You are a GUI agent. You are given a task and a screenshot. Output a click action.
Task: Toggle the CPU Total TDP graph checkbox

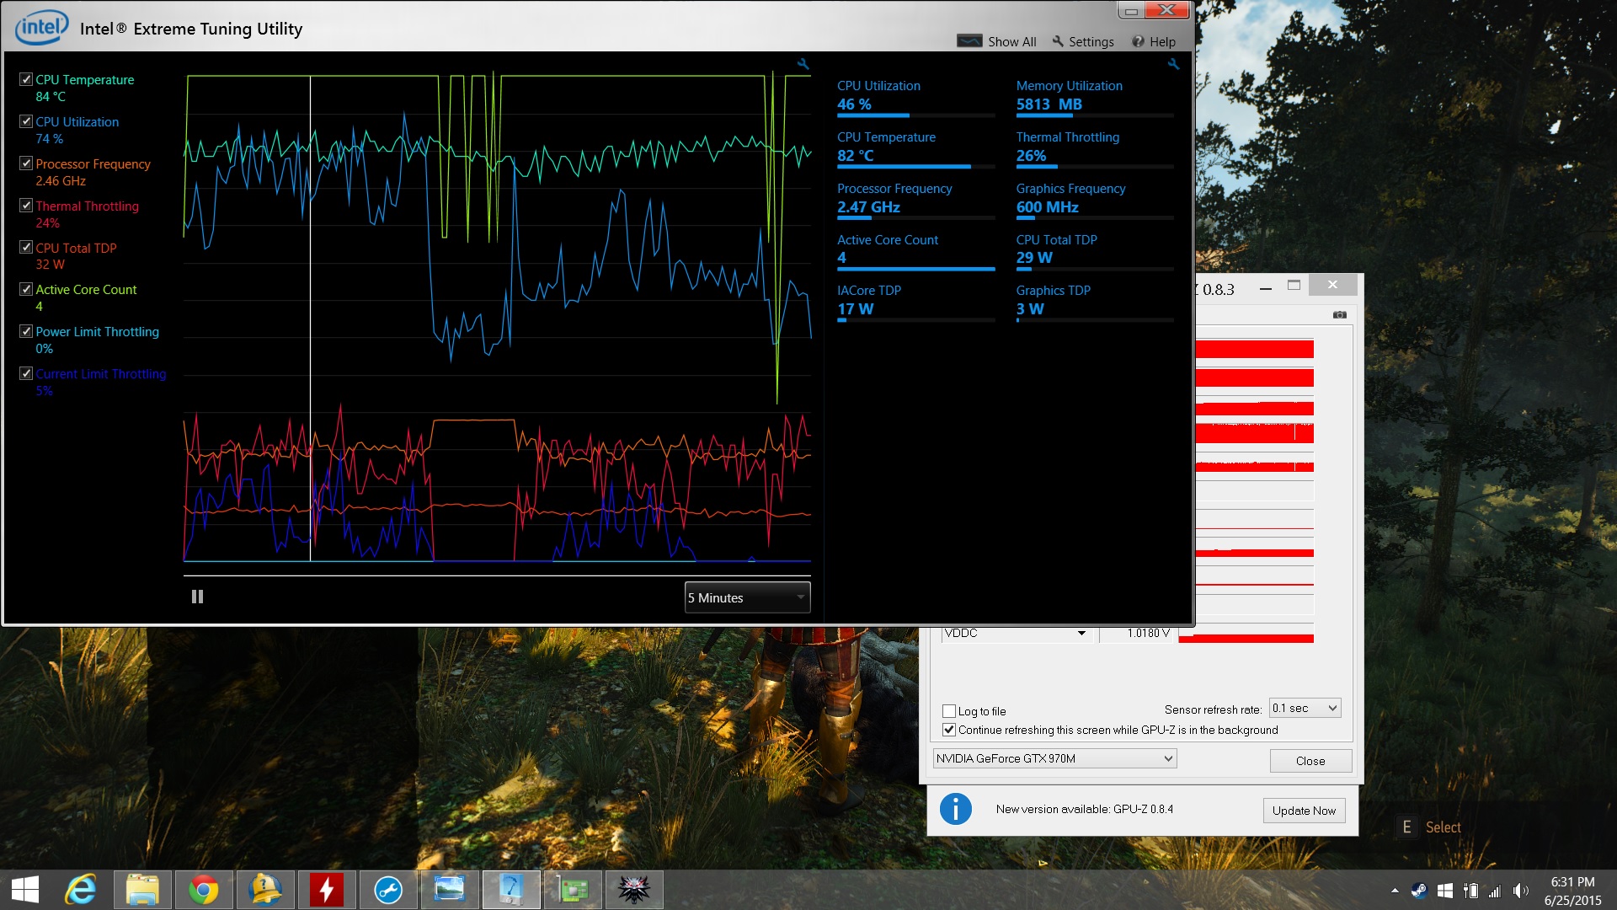(x=26, y=248)
